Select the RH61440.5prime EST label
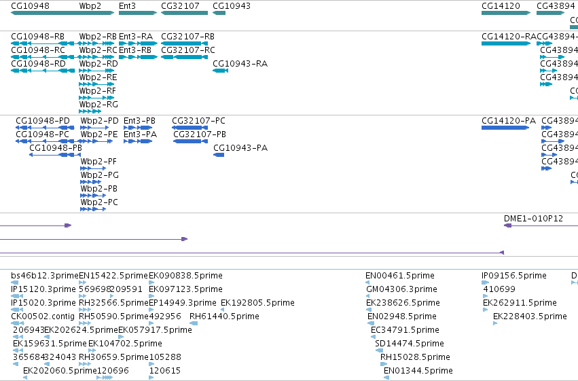The image size is (578, 381). point(224,317)
